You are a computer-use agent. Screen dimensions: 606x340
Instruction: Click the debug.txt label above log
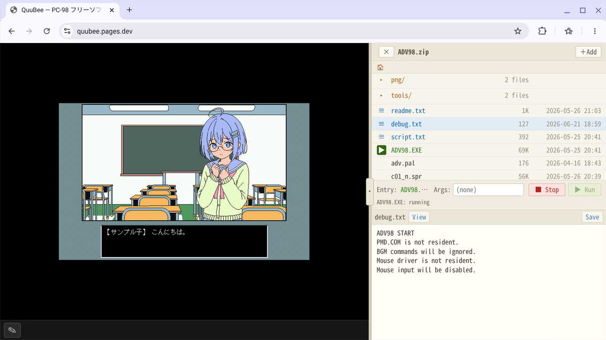(x=390, y=217)
